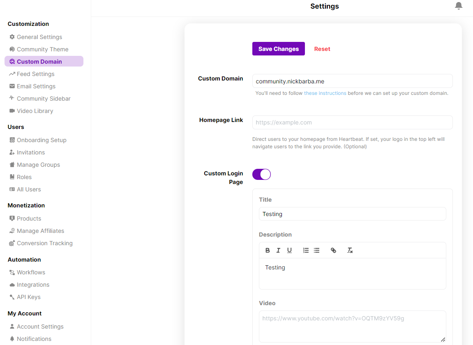This screenshot has height=345, width=473.
Task: Click the Invitations person-plus icon
Action: (12, 152)
